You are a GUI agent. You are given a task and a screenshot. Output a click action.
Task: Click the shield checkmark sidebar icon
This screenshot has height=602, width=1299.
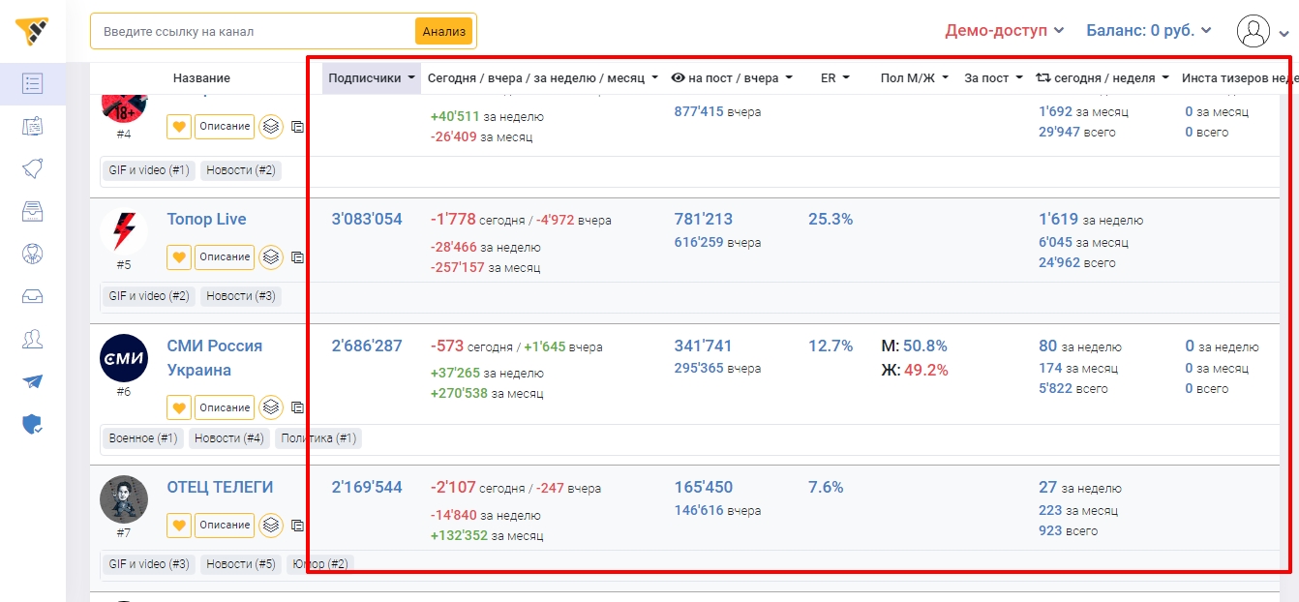[32, 424]
